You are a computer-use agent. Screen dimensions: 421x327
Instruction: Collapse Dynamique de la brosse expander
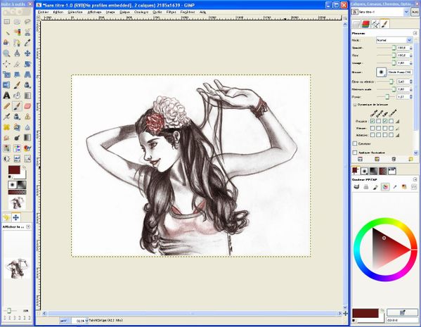[x=355, y=105]
